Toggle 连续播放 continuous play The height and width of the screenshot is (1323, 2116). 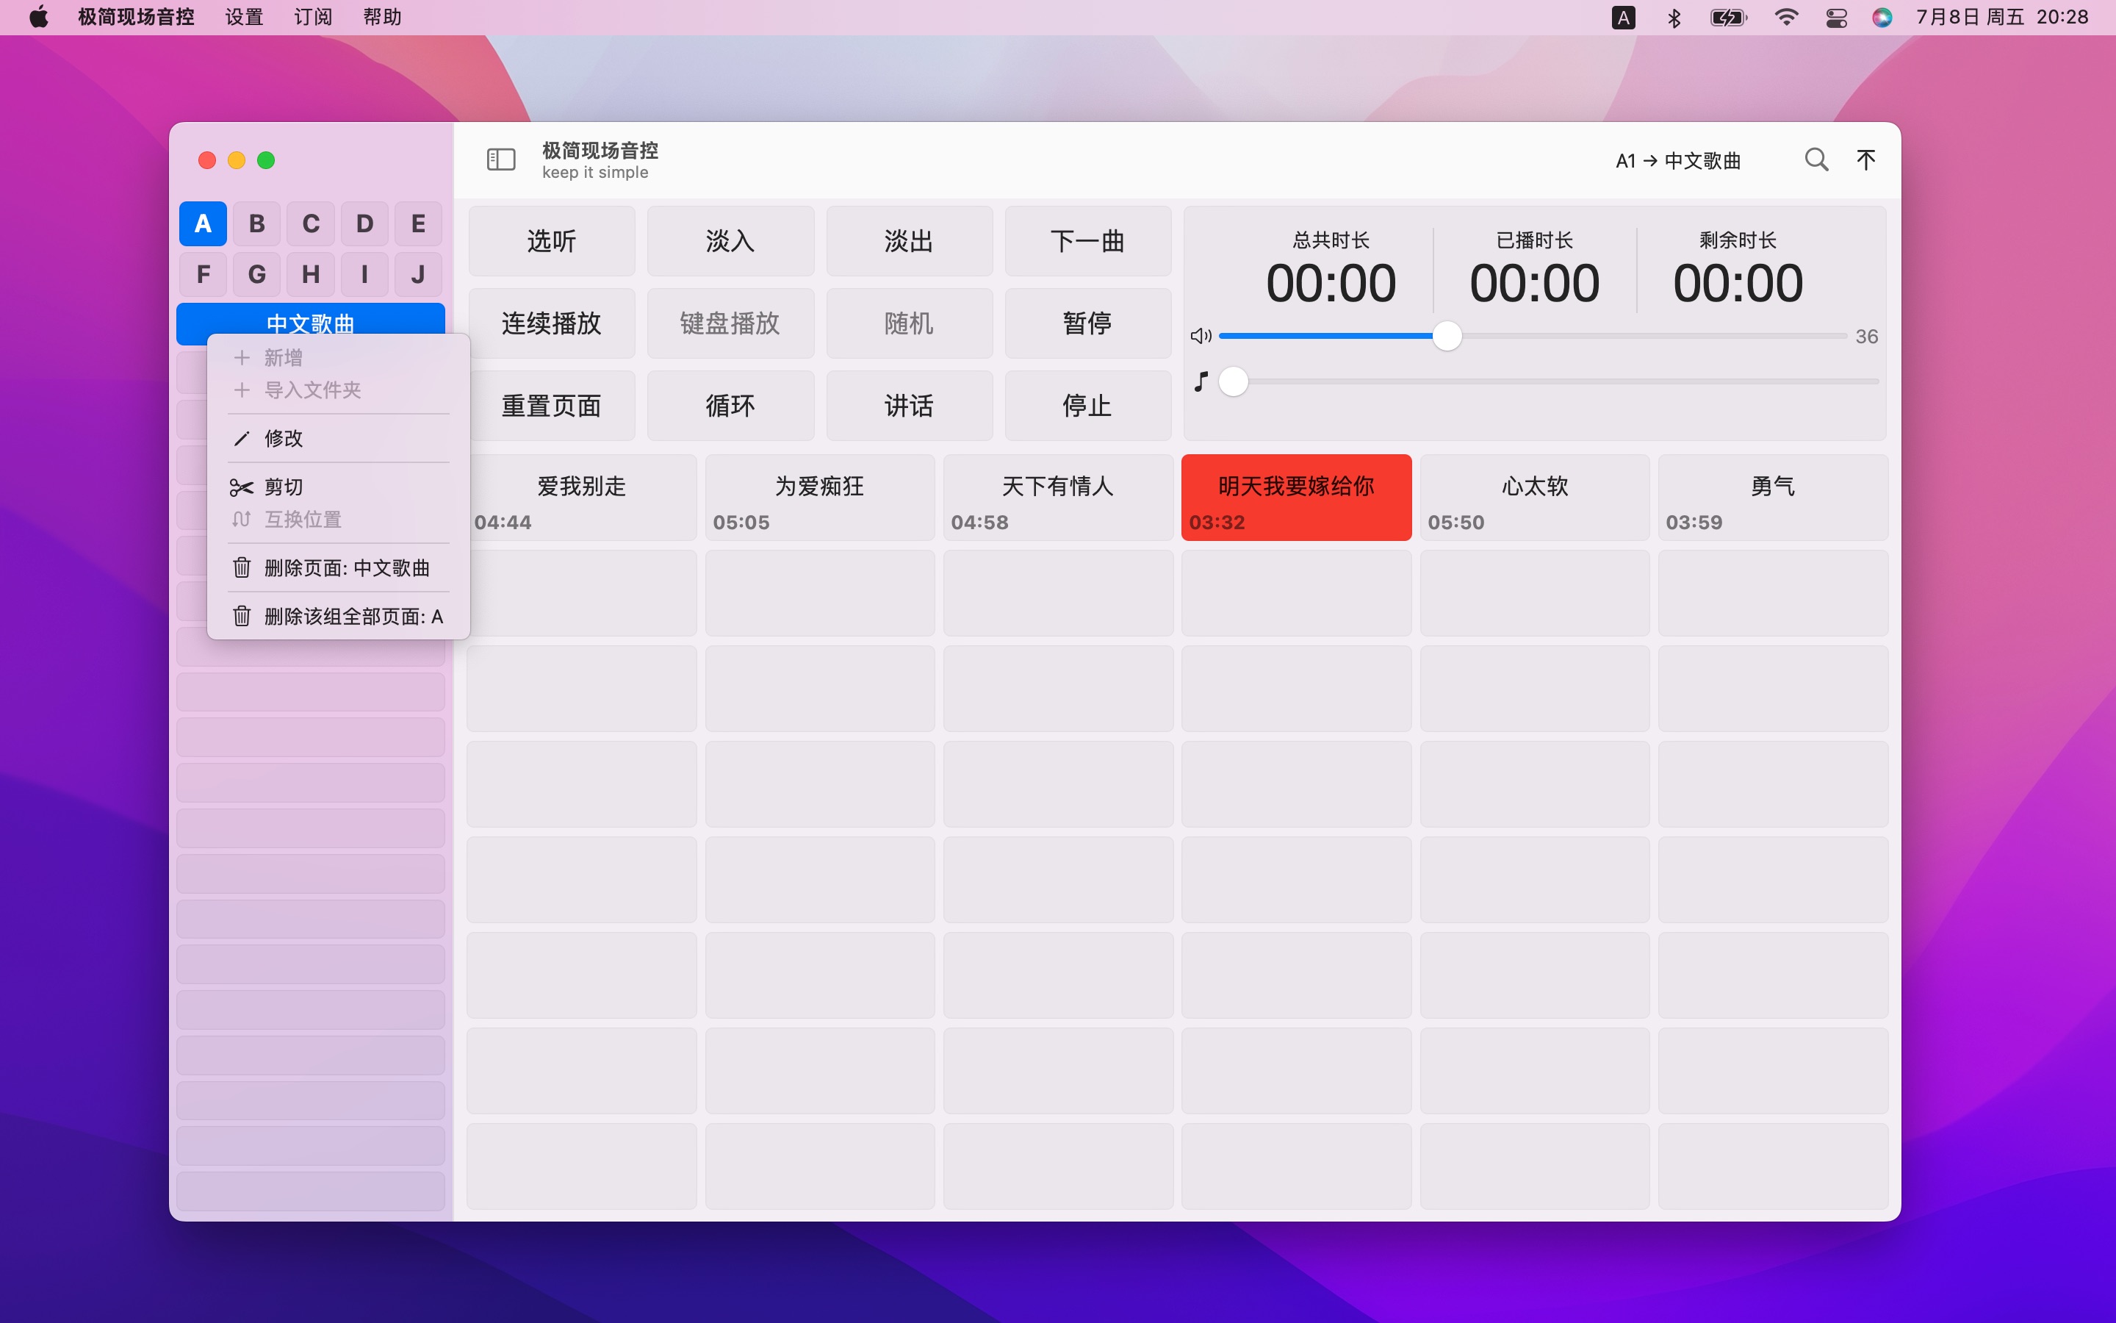(552, 323)
